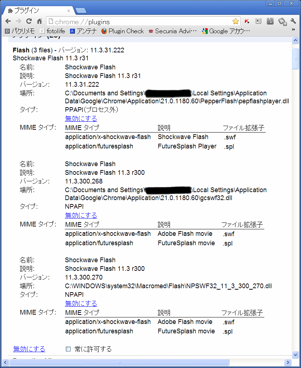Go back with the browser back arrow
Image resolution: width=301 pixels, height=368 pixels.
point(8,21)
